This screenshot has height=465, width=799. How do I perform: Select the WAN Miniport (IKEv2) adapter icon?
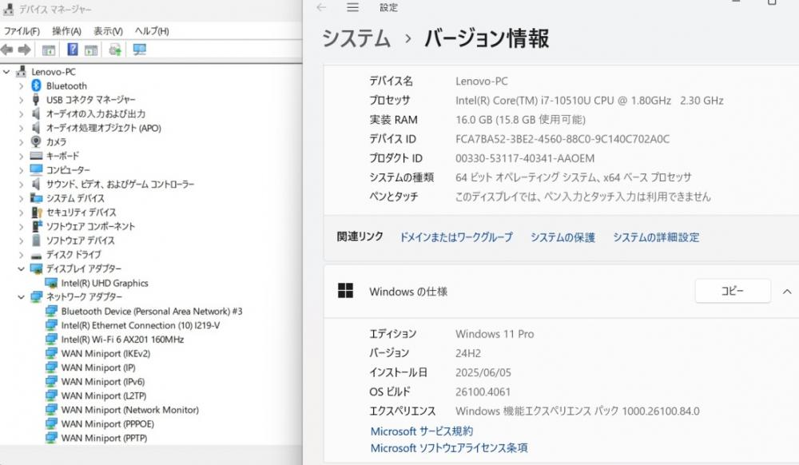point(51,353)
